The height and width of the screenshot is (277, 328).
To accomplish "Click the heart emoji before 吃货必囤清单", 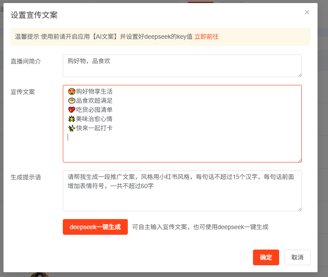I will point(72,110).
